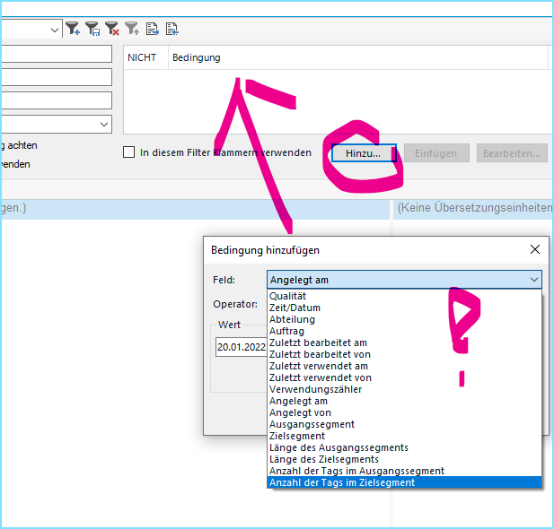Select Zuletzt bearbeitet von option
The width and height of the screenshot is (554, 529).
pyautogui.click(x=404, y=354)
